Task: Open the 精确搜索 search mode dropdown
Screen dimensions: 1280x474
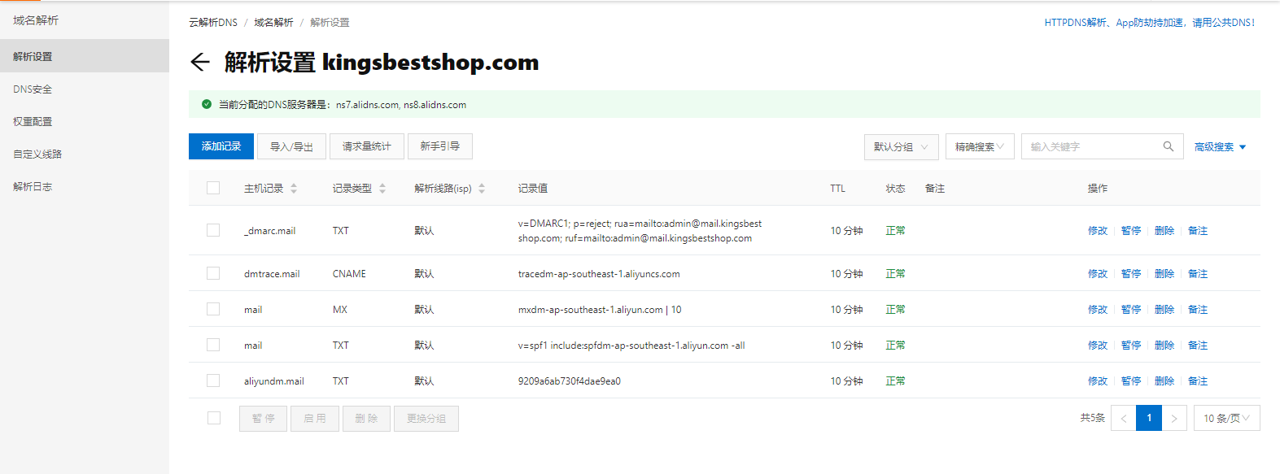Action: click(979, 146)
